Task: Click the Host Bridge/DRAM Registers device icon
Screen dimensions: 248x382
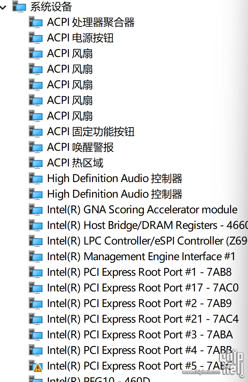Action: [x=36, y=225]
